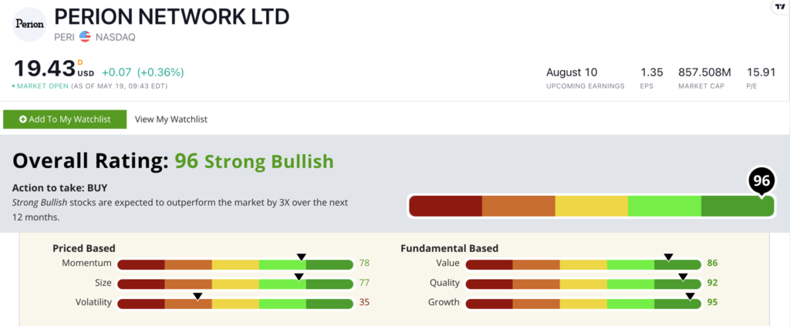The image size is (790, 326).
Task: Click the US flag icon beside PERI
Action: coord(85,36)
